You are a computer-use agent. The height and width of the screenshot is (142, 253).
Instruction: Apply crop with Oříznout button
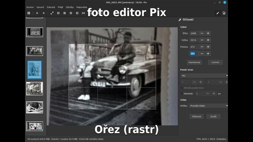point(196,116)
